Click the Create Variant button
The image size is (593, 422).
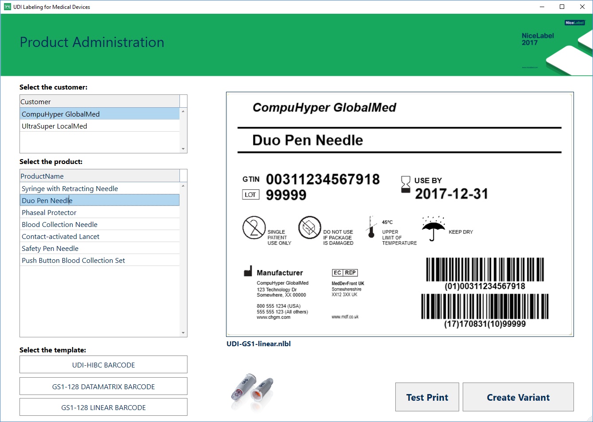pyautogui.click(x=518, y=397)
